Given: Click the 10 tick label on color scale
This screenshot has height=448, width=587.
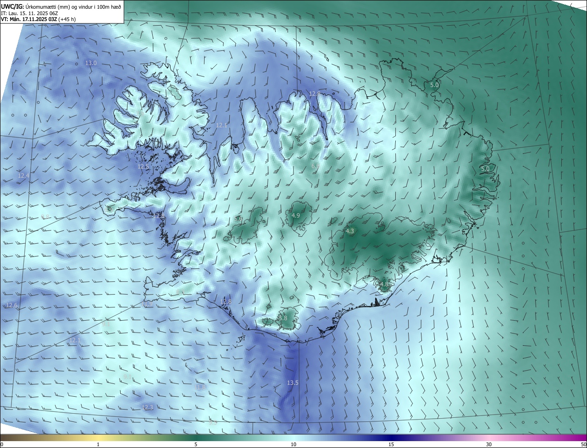Looking at the screenshot, I should tap(293, 444).
